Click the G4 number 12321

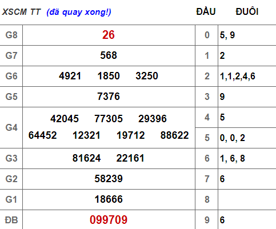(x=86, y=135)
